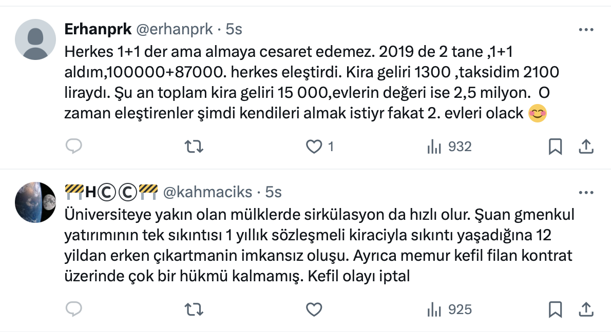The height and width of the screenshot is (332, 611).
Task: Bookmark the kahmaciks tweet
Action: click(x=555, y=309)
